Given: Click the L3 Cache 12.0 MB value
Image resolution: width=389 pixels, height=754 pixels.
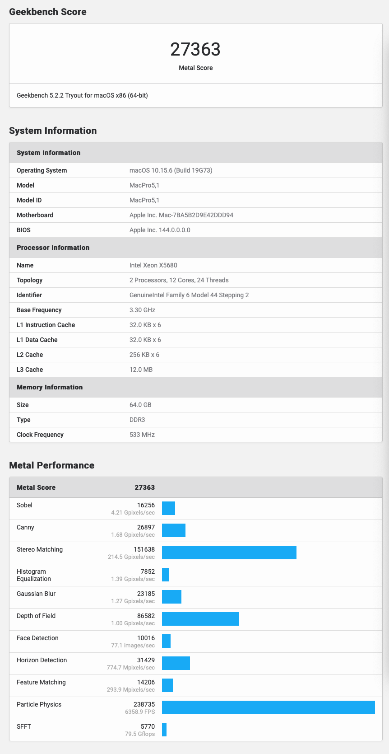Looking at the screenshot, I should 141,370.
